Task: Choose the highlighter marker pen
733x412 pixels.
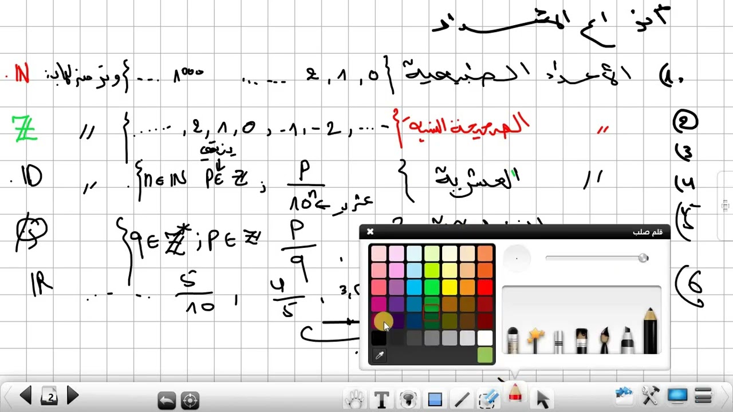Action: [x=627, y=340]
